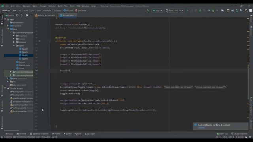
Task: Click the Sync Project with Gradle icon
Action: click(232, 11)
